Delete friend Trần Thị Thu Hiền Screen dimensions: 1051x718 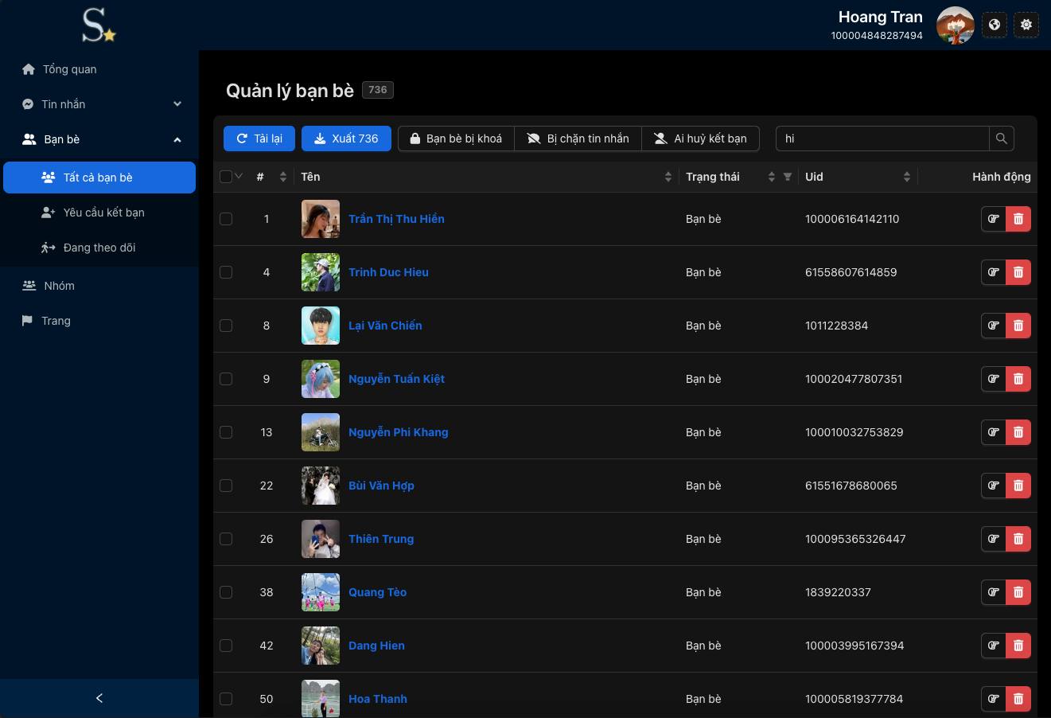(1018, 219)
